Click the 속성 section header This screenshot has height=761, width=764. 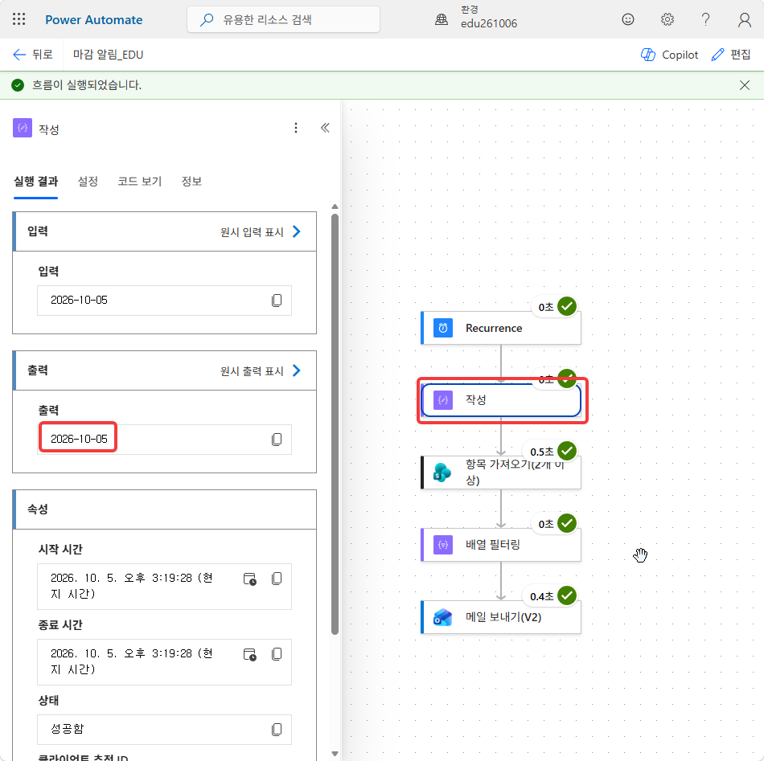164,509
